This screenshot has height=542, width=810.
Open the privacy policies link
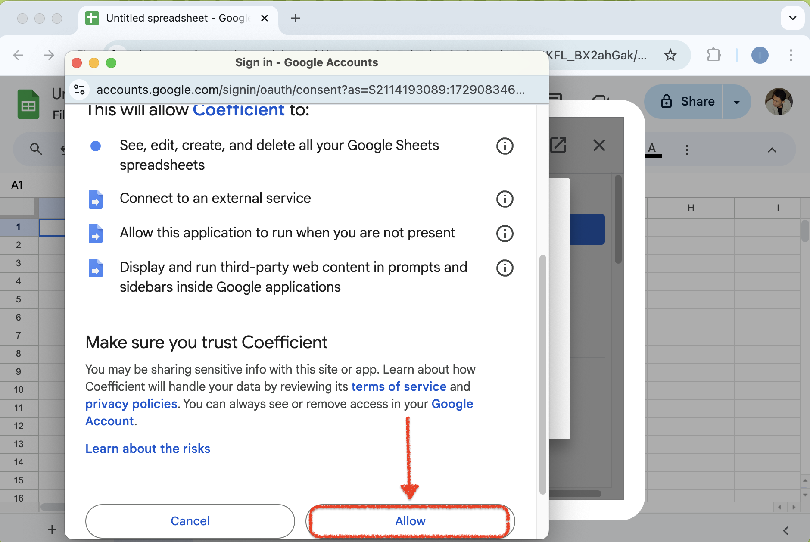click(131, 404)
